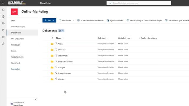This screenshot has width=189, height=106.
Task: Open the My Lists icon in rail
Action: [x=3, y=37]
